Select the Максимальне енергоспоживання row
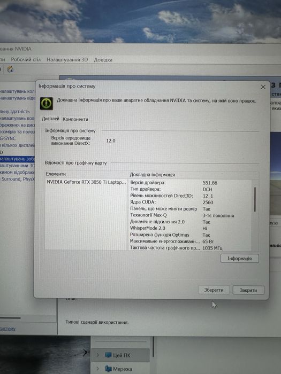 coord(190,241)
